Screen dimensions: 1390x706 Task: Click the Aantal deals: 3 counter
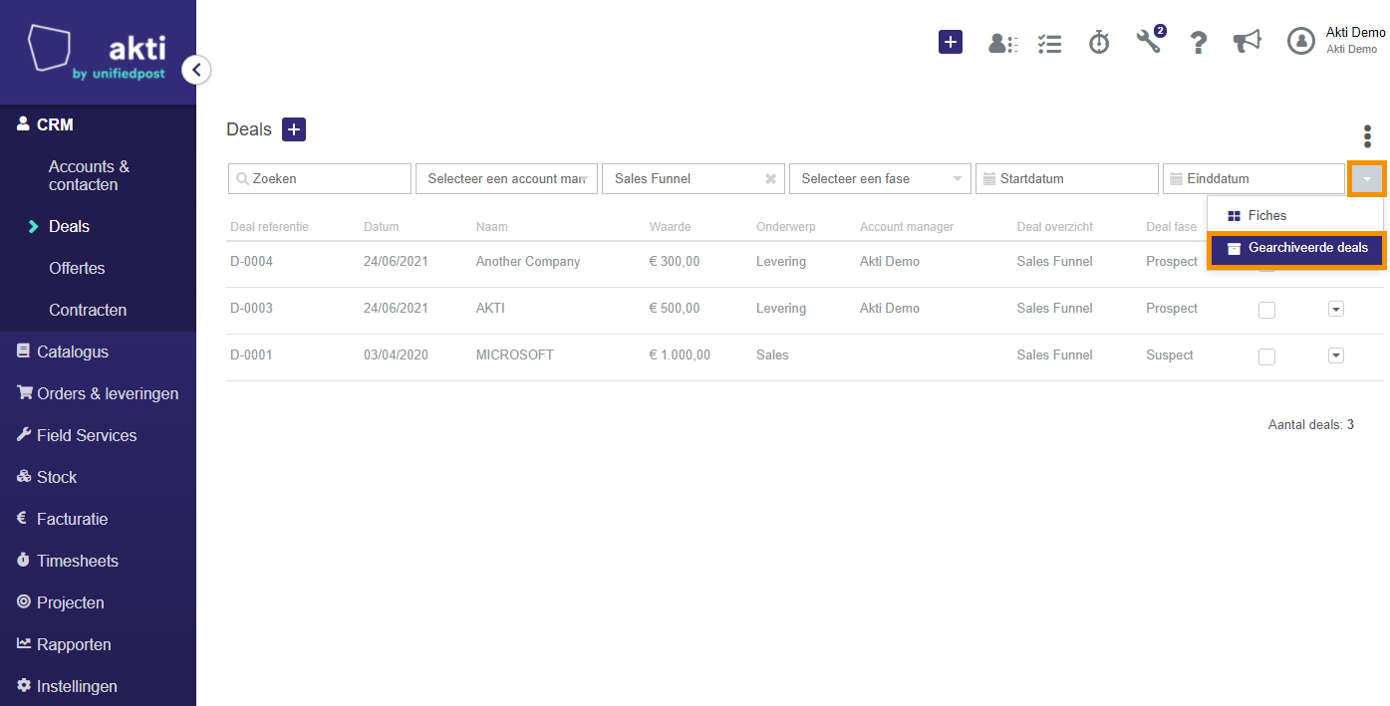click(x=1310, y=425)
